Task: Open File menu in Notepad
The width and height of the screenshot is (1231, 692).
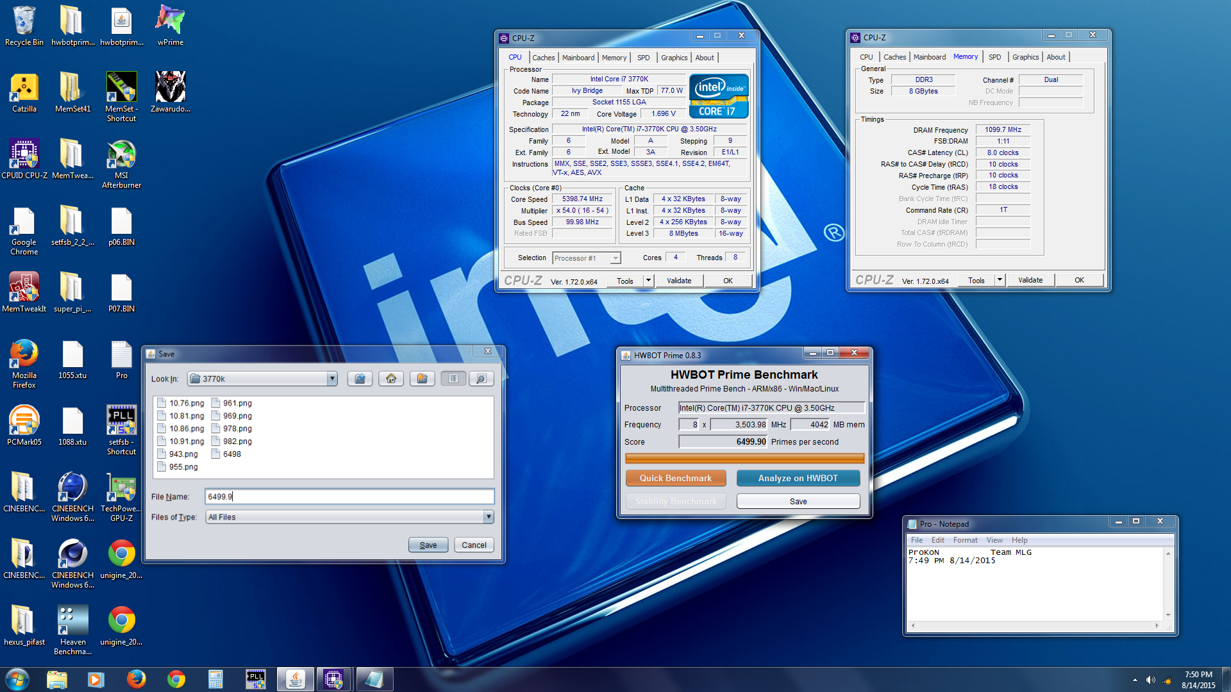Action: pos(917,540)
